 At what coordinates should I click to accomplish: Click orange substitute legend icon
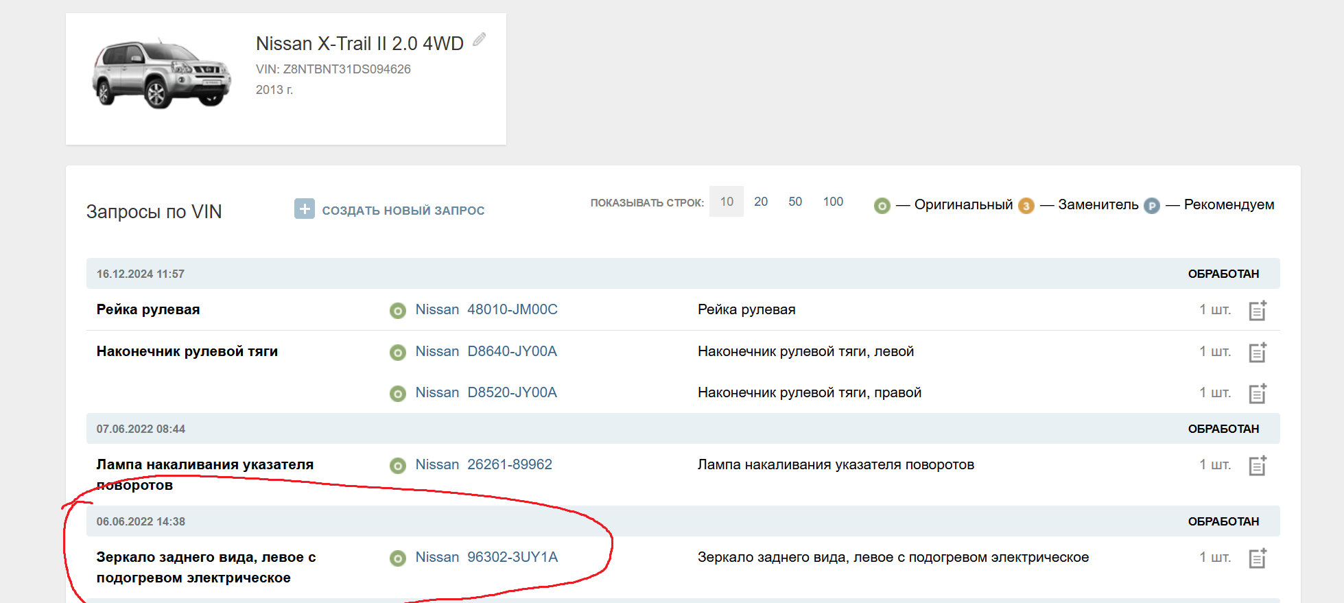[x=1026, y=206]
